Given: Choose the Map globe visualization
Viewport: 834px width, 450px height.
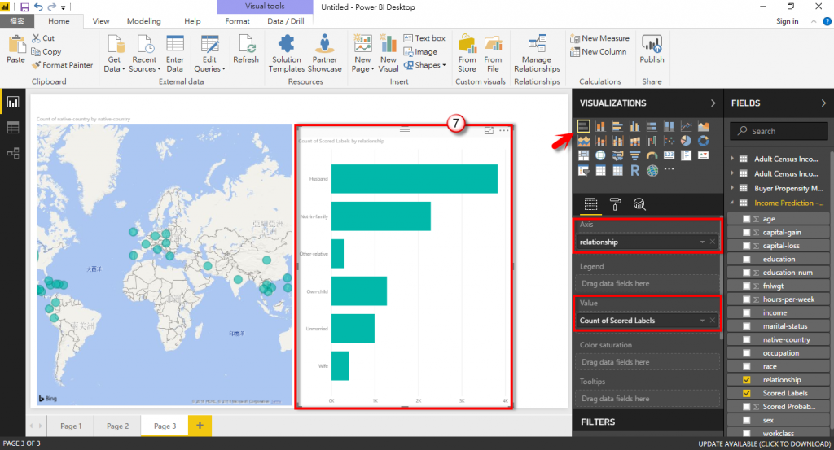Looking at the screenshot, I should pos(600,155).
